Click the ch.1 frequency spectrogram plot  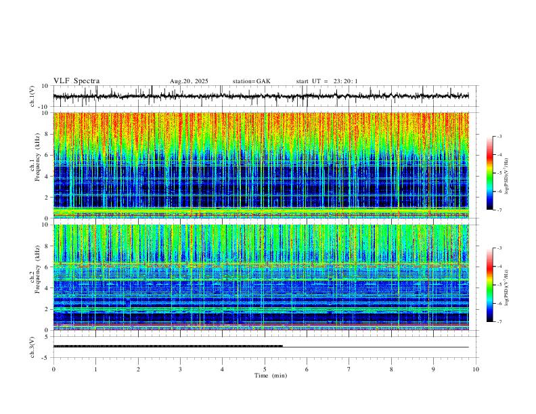click(x=261, y=165)
